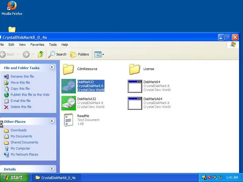Open the Favorites menu
Image resolution: width=243 pixels, height=182 pixels.
[x=37, y=45]
